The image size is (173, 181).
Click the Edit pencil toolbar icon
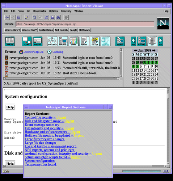pos(27,17)
